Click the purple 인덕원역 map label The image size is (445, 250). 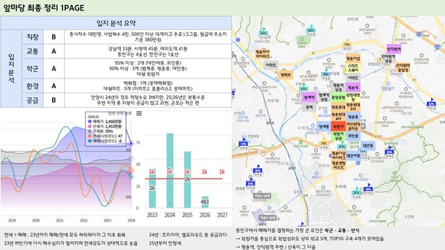(x=394, y=49)
